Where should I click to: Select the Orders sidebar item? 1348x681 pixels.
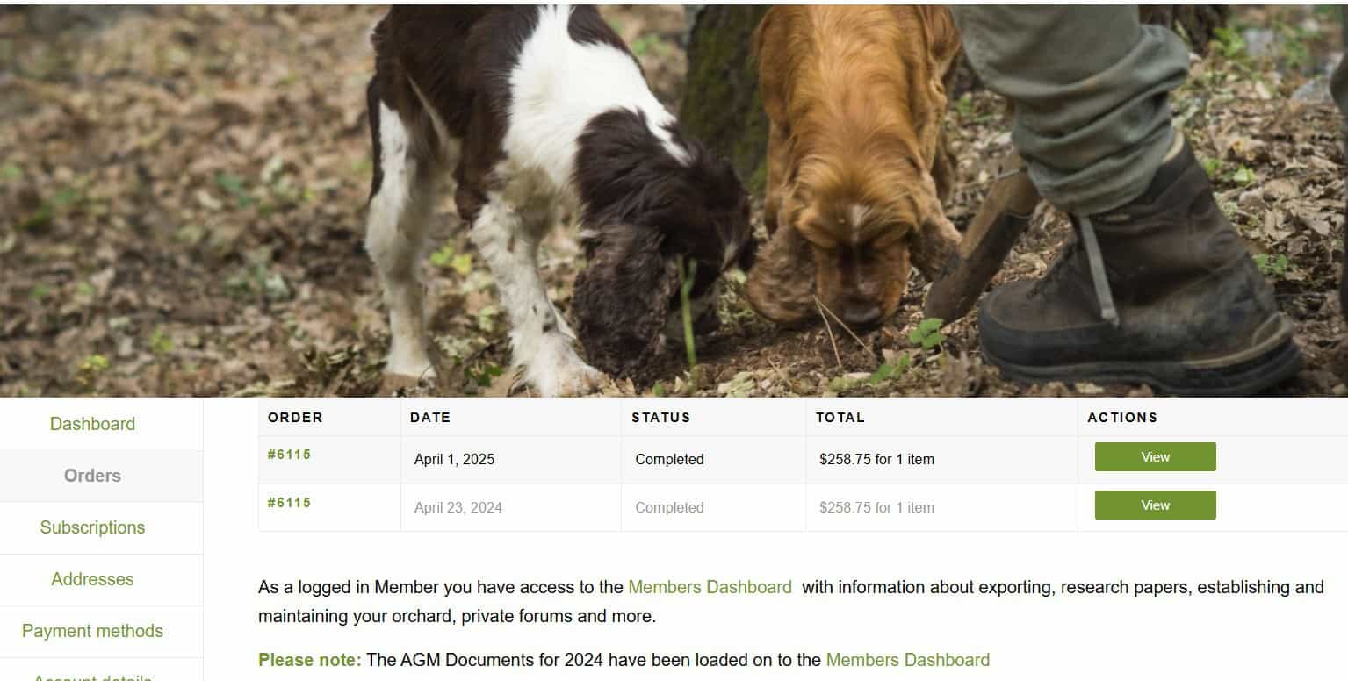click(92, 476)
